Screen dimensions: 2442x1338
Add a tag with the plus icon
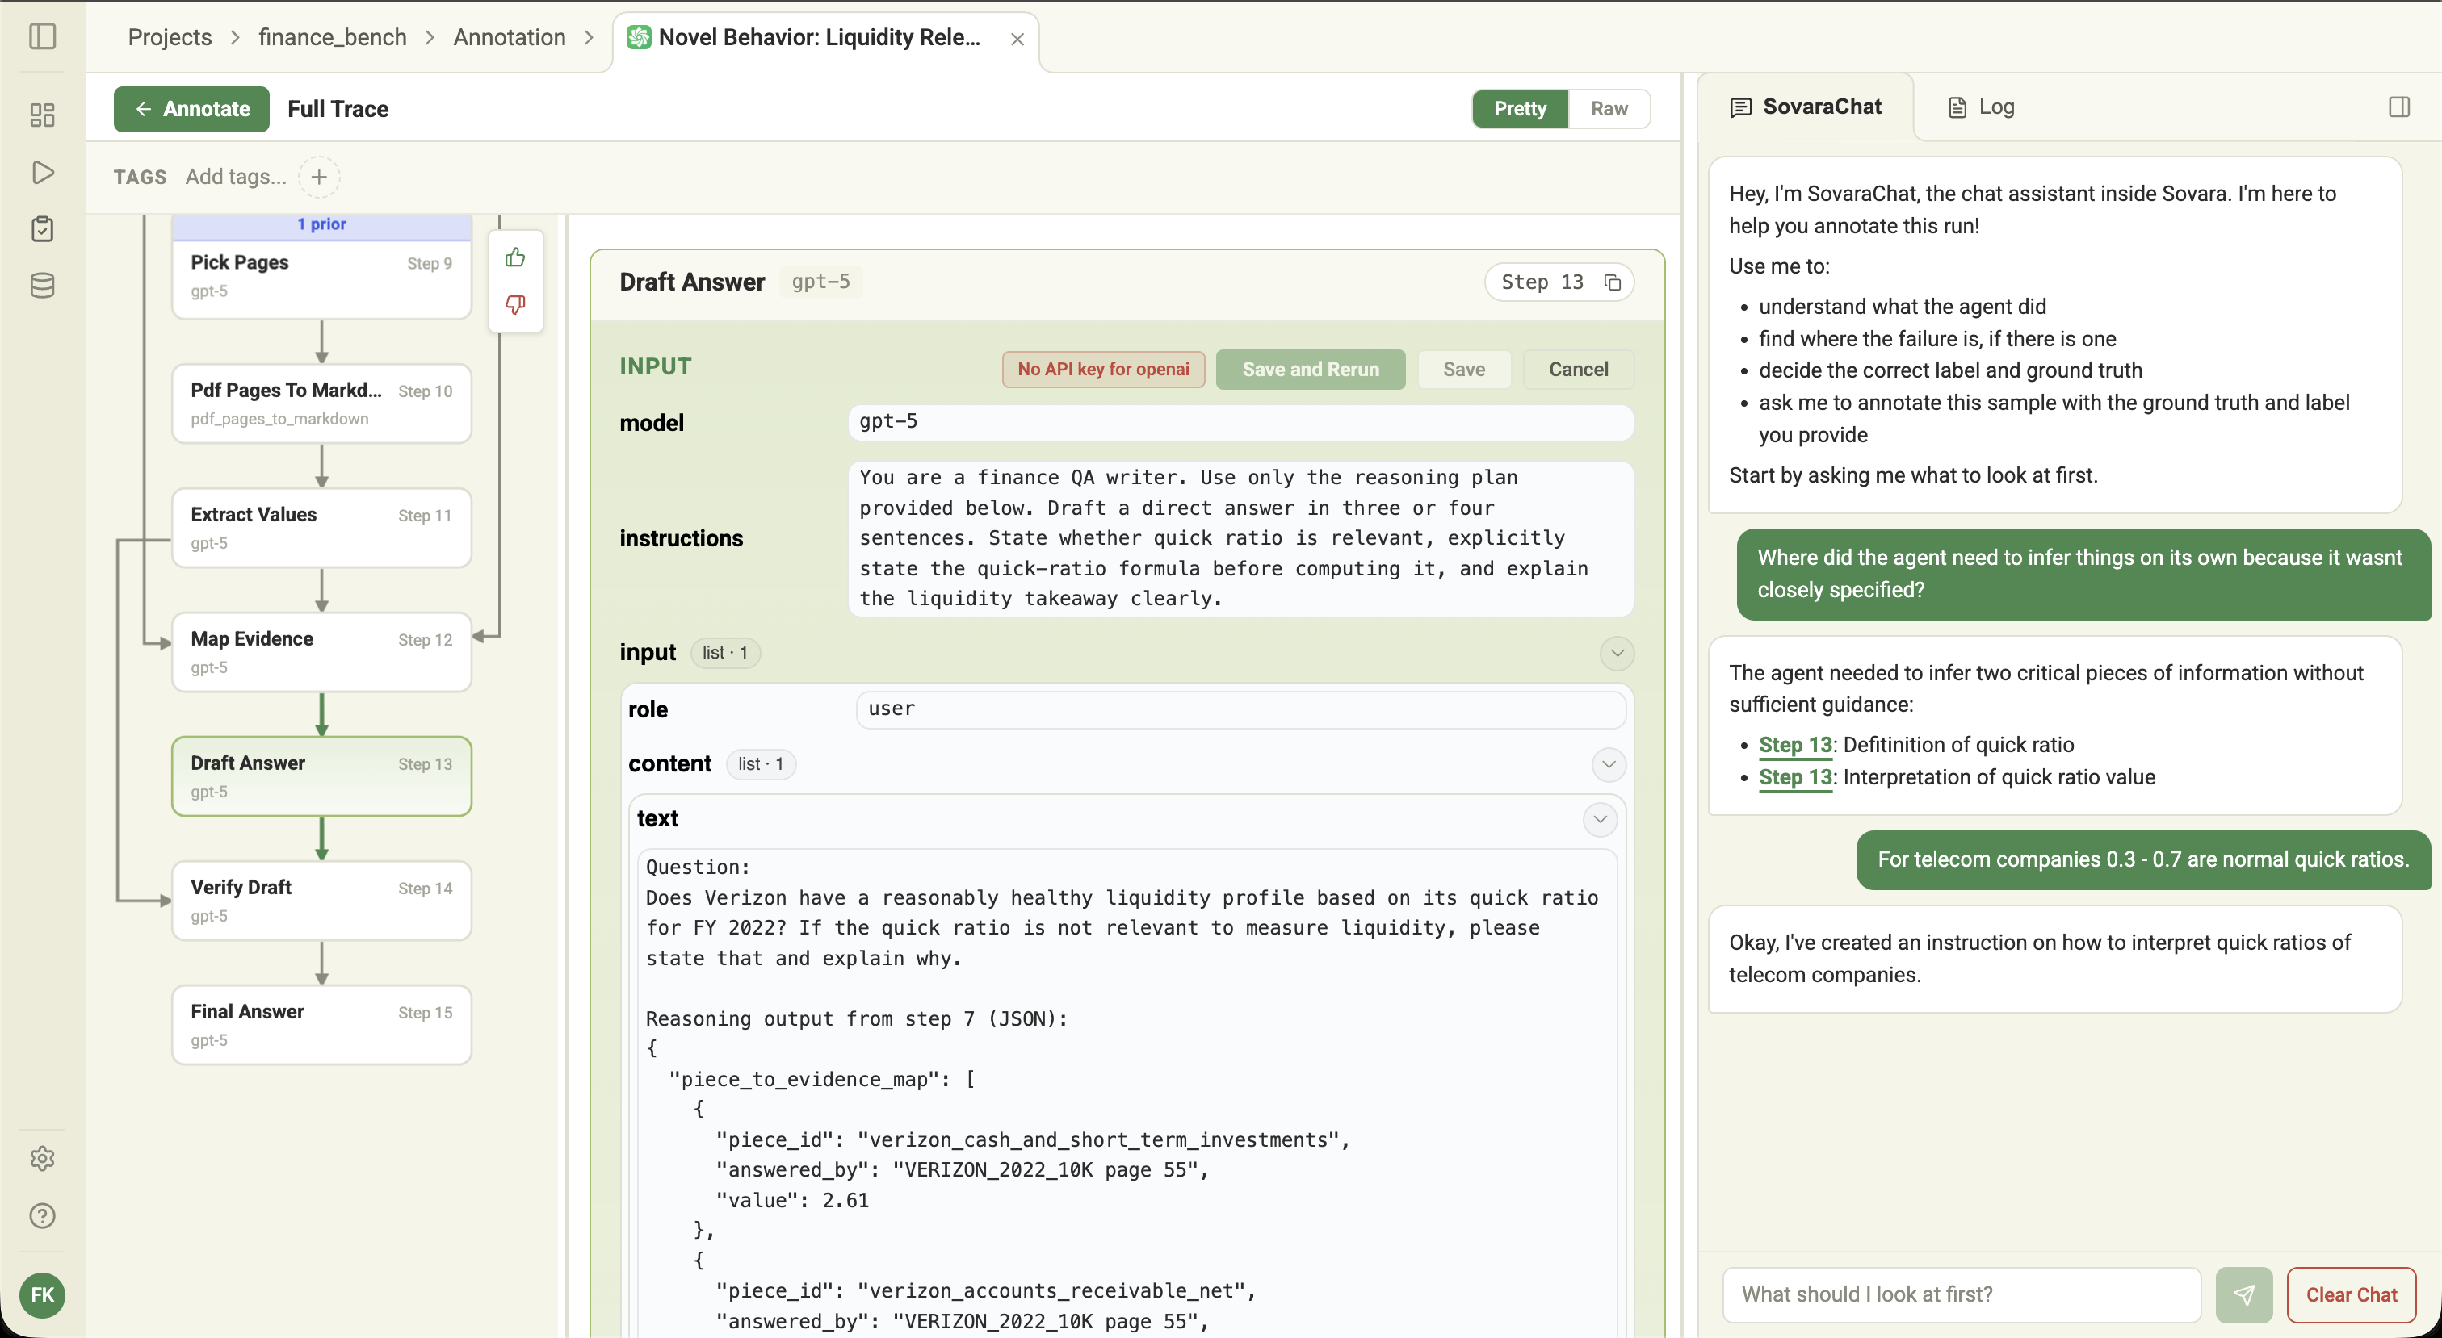click(320, 176)
